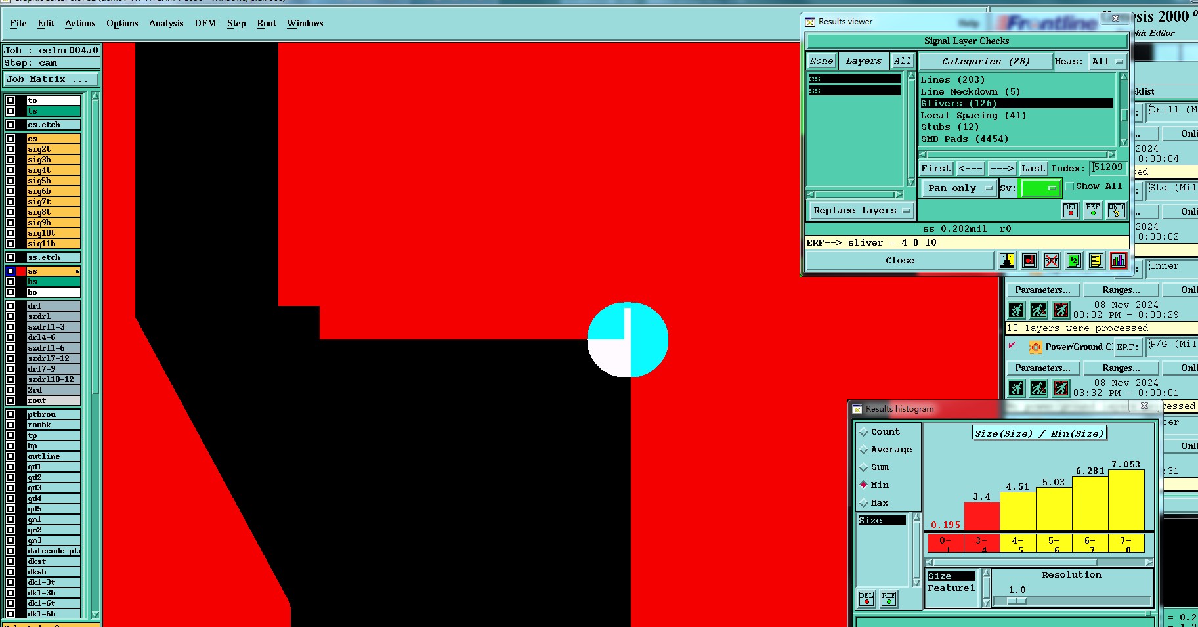The width and height of the screenshot is (1198, 627).
Task: Click the Power/Ground Checks gear icon
Action: [x=1035, y=347]
